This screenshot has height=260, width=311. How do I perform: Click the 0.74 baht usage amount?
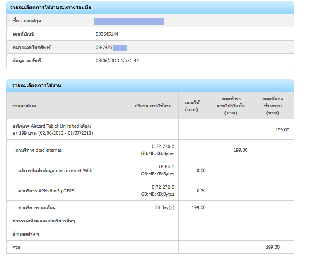pos(201,191)
